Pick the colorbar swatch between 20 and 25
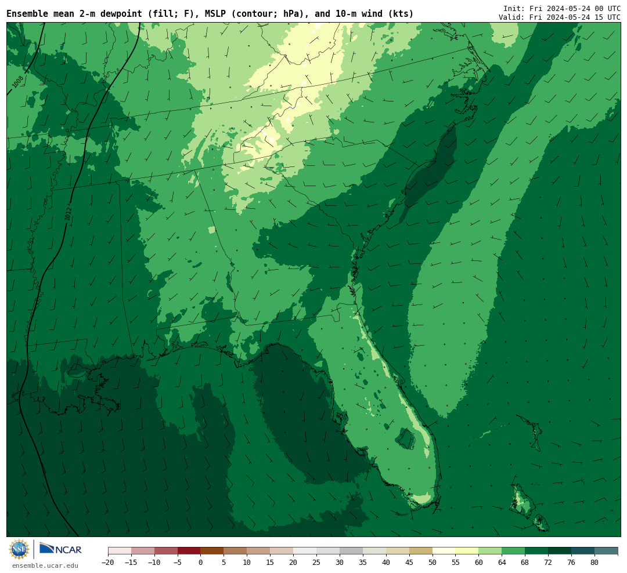Screen dimensions: 627x573 click(305, 551)
